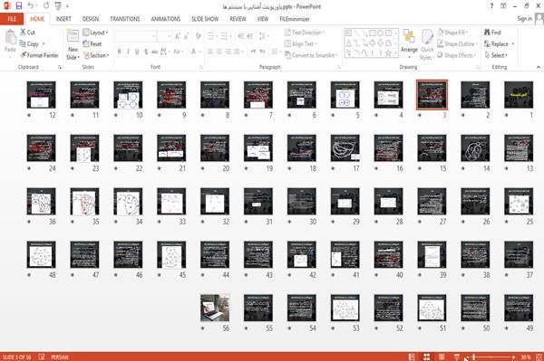Click Sign in link
This screenshot has width=544, height=361.
pos(524,19)
